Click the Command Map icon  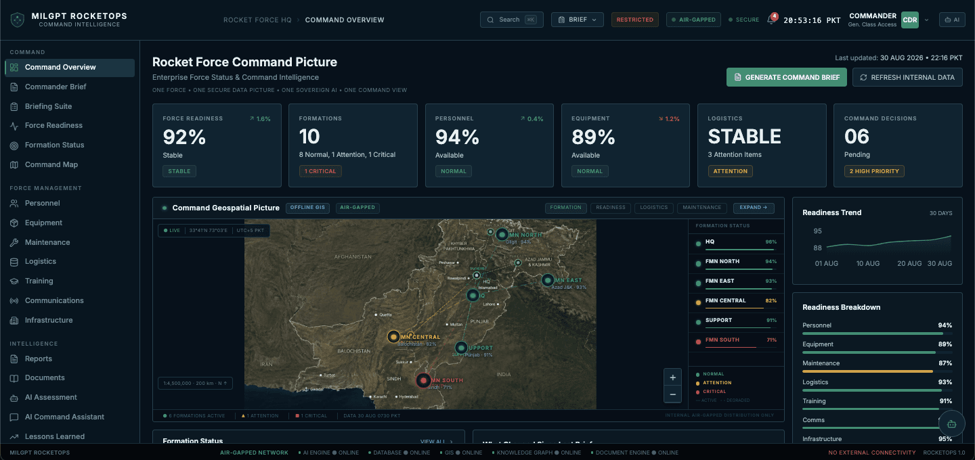coord(14,164)
